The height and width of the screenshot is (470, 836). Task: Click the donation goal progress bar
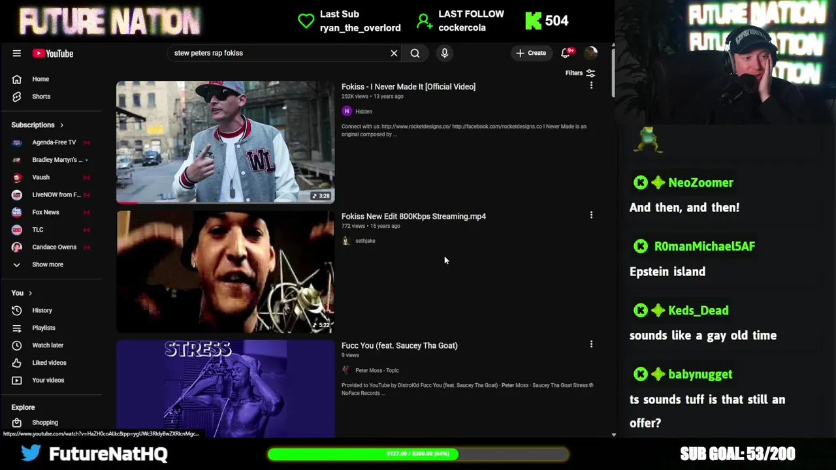click(418, 454)
